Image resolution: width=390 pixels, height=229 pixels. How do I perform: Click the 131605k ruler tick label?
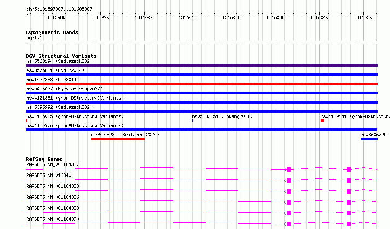coord(363,17)
